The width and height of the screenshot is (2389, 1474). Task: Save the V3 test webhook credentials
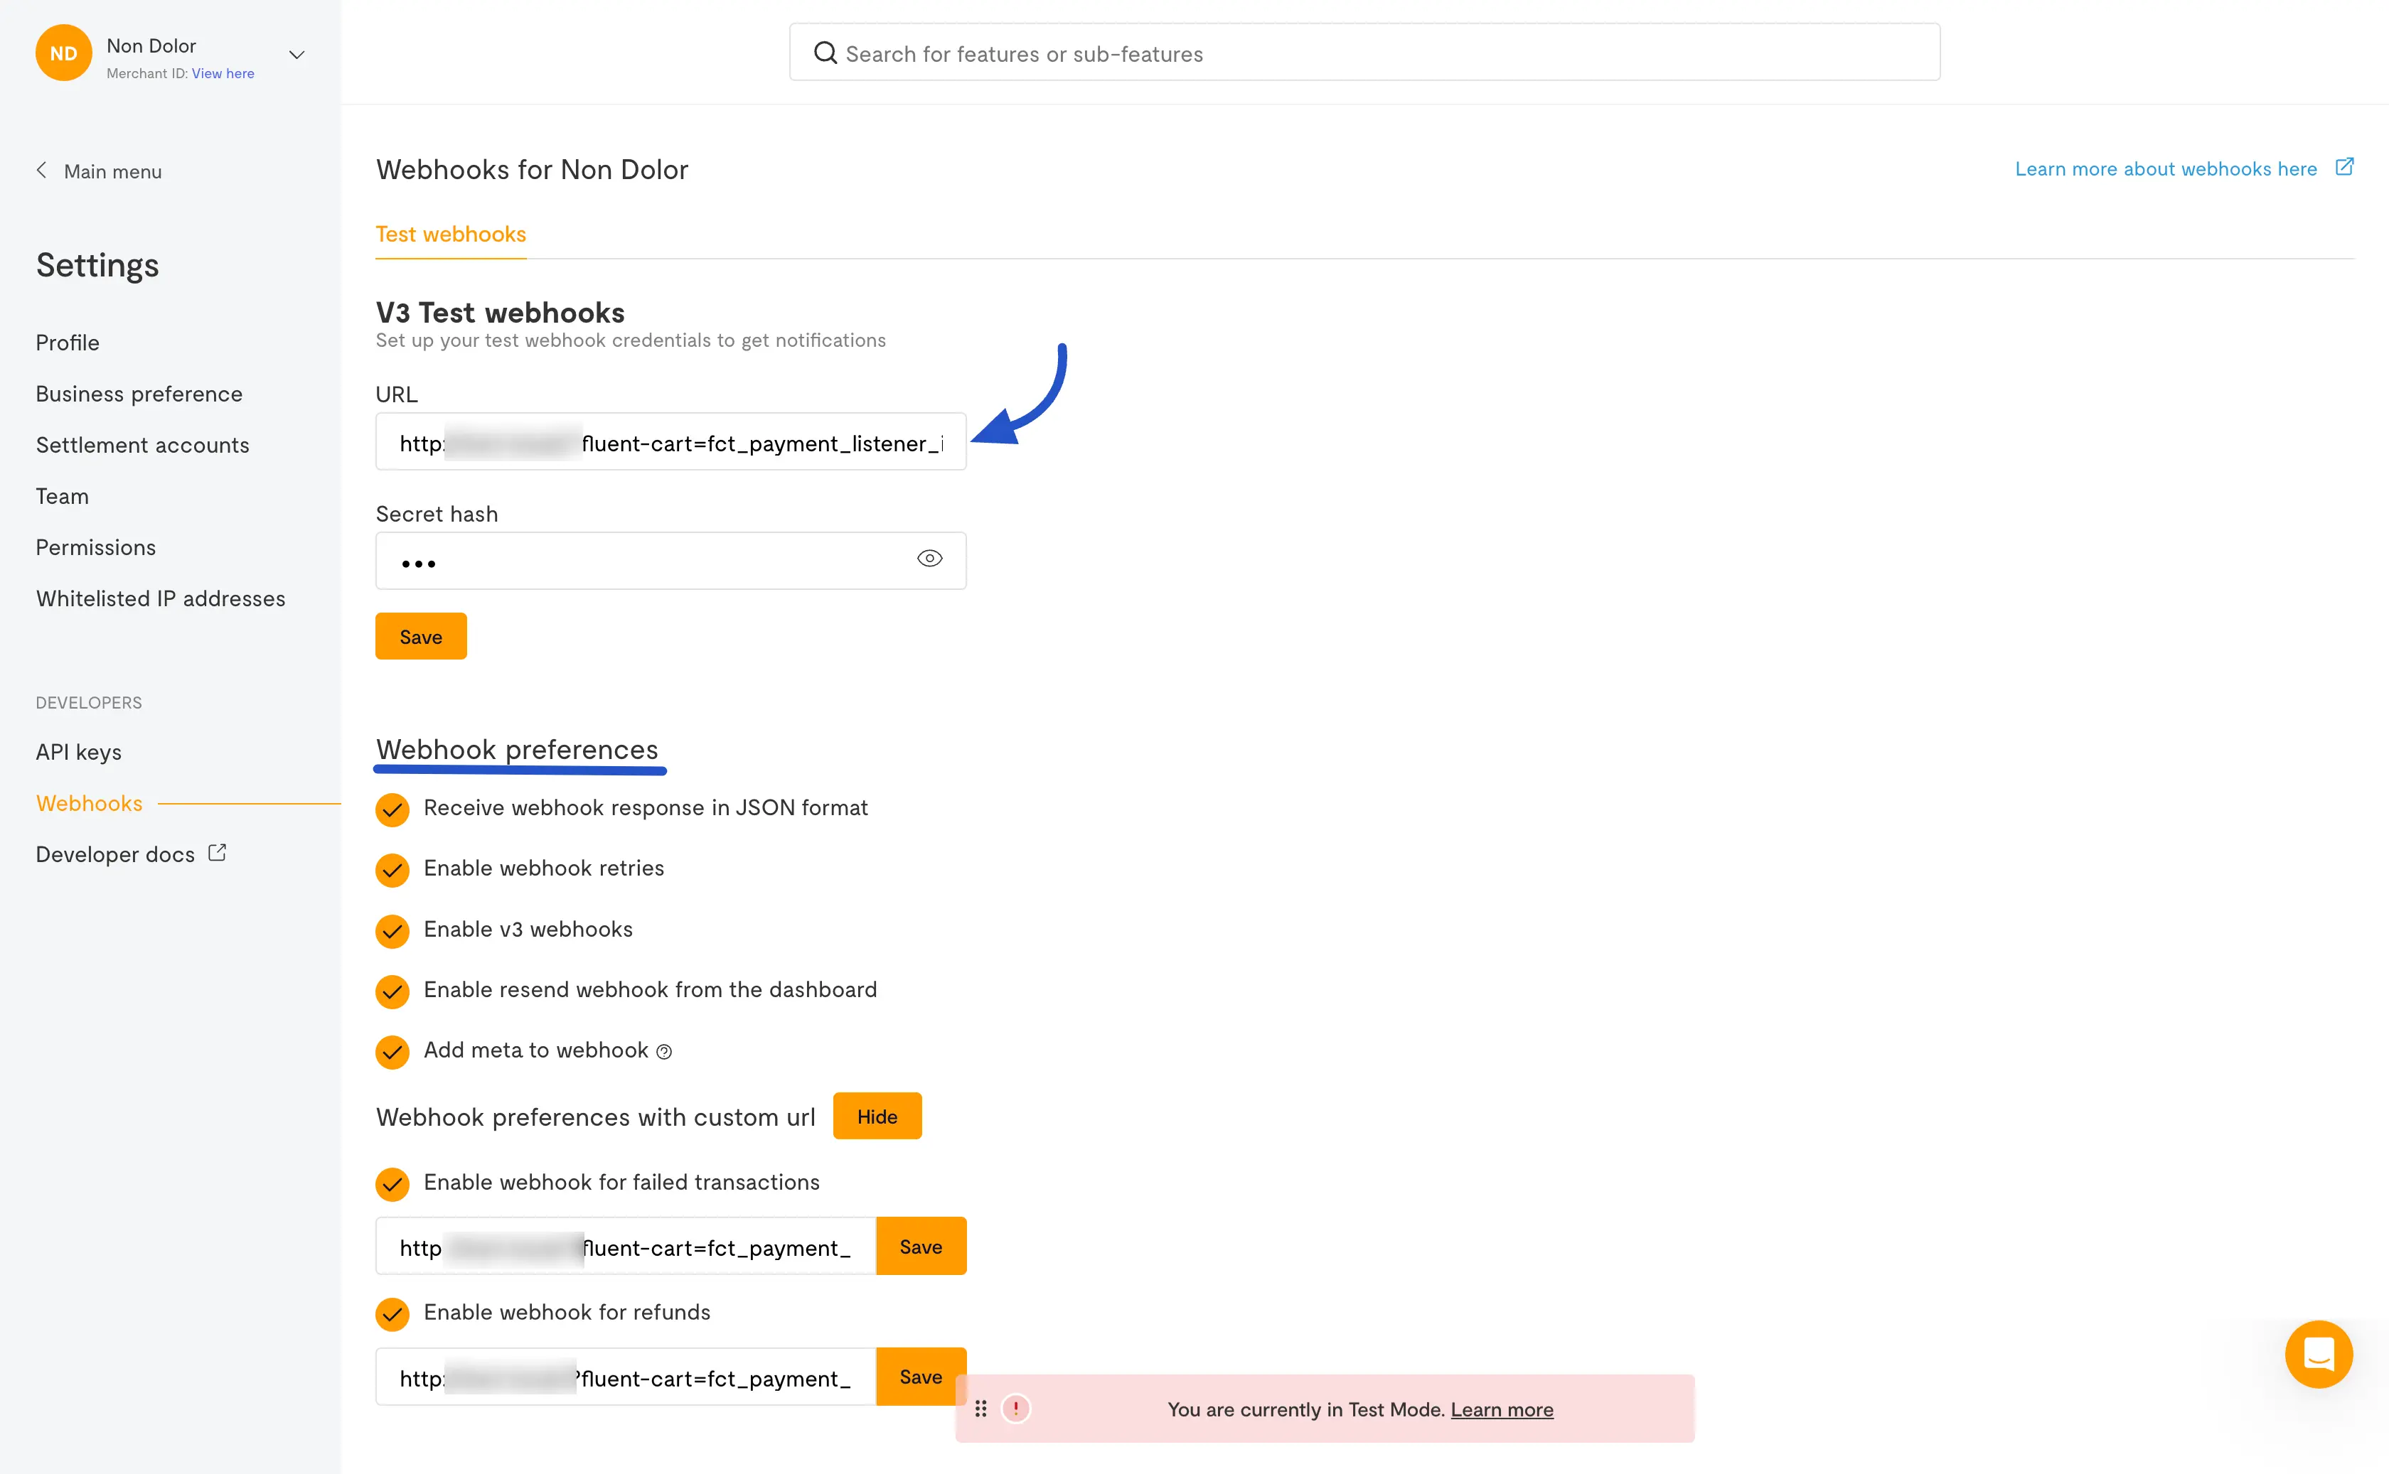pyautogui.click(x=420, y=637)
